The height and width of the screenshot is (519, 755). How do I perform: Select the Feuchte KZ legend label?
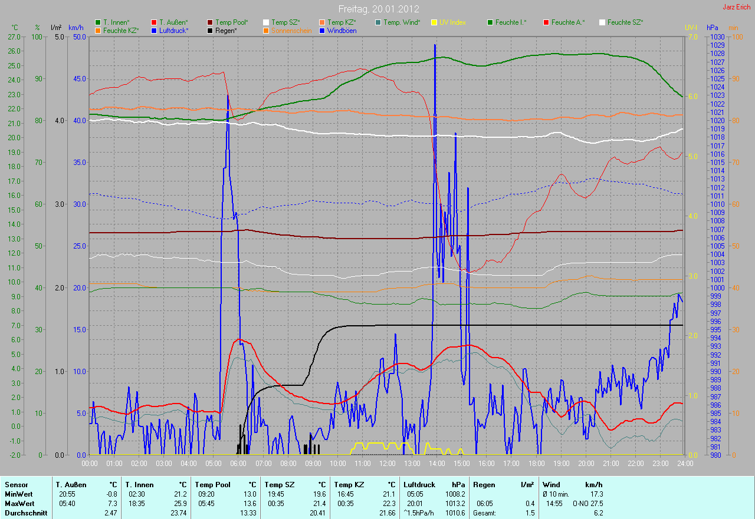121,30
